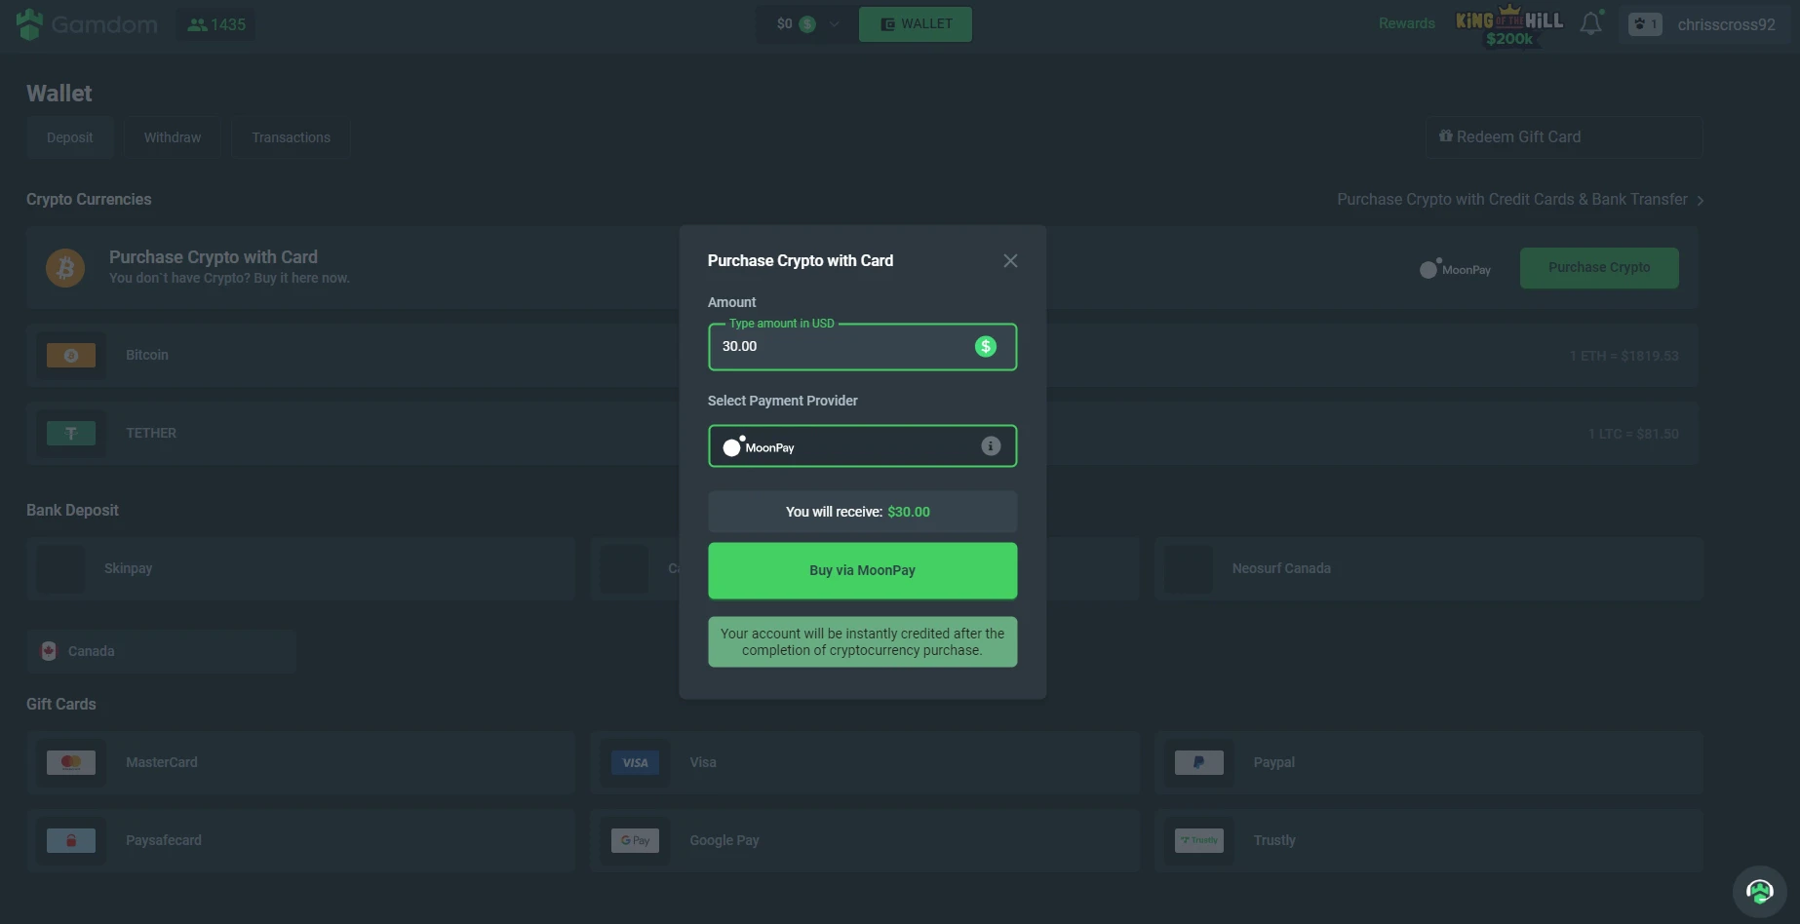The image size is (1800, 924).
Task: Switch to the Deposit tab
Action: 70,137
